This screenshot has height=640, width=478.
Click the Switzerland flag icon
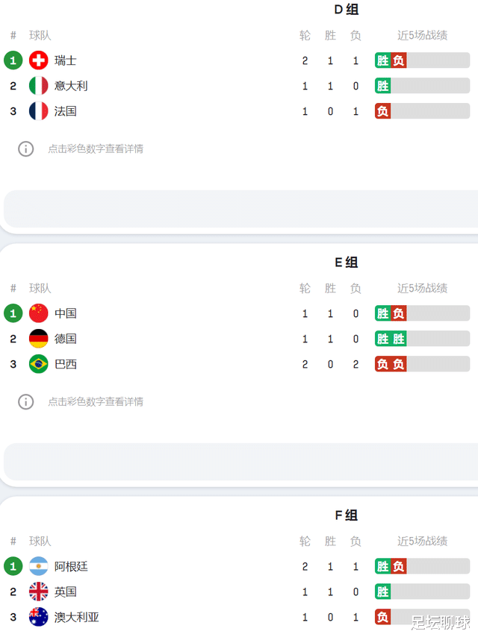[x=38, y=61]
